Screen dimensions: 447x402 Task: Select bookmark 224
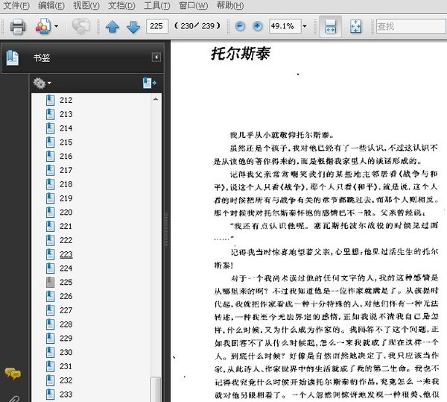[66, 268]
